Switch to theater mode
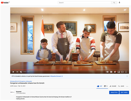Screen dimensions: 131x101 pos(122,72)
